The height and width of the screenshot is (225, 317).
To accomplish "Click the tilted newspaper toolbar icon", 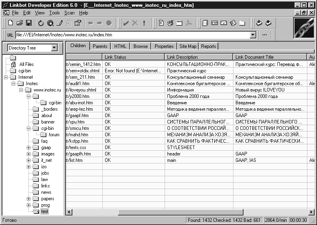I will coord(233,23).
